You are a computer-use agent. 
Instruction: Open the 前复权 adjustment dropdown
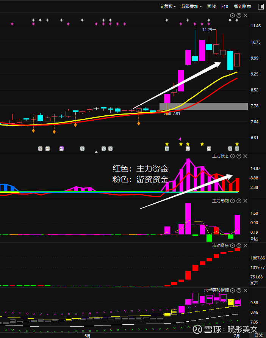pyautogui.click(x=168, y=6)
